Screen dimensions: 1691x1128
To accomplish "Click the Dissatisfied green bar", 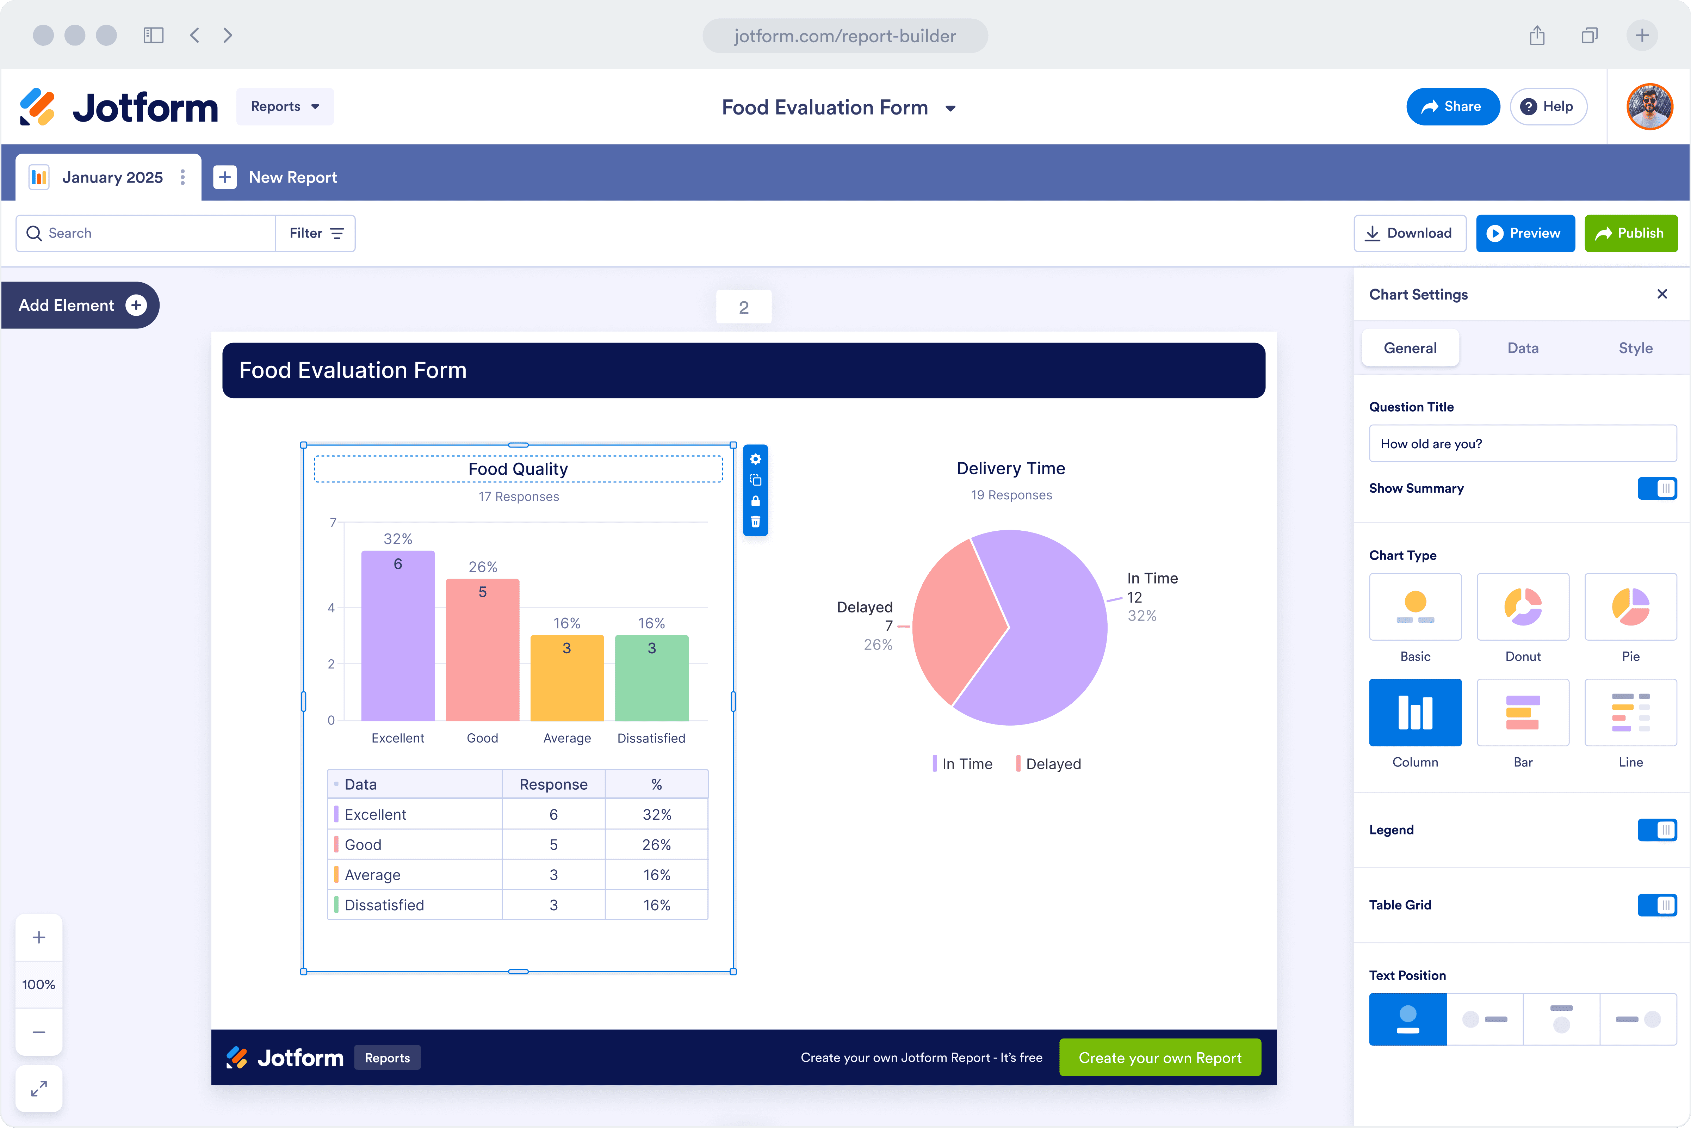I will (x=651, y=678).
